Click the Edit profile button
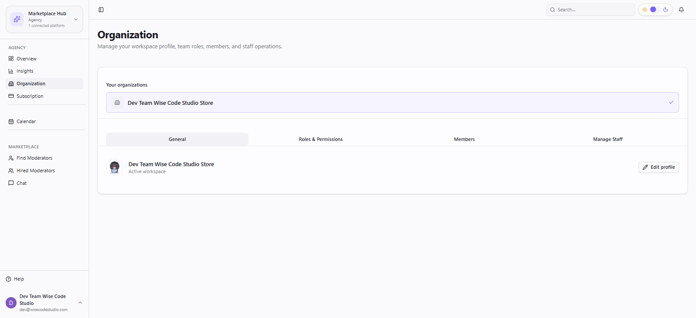 (659, 167)
